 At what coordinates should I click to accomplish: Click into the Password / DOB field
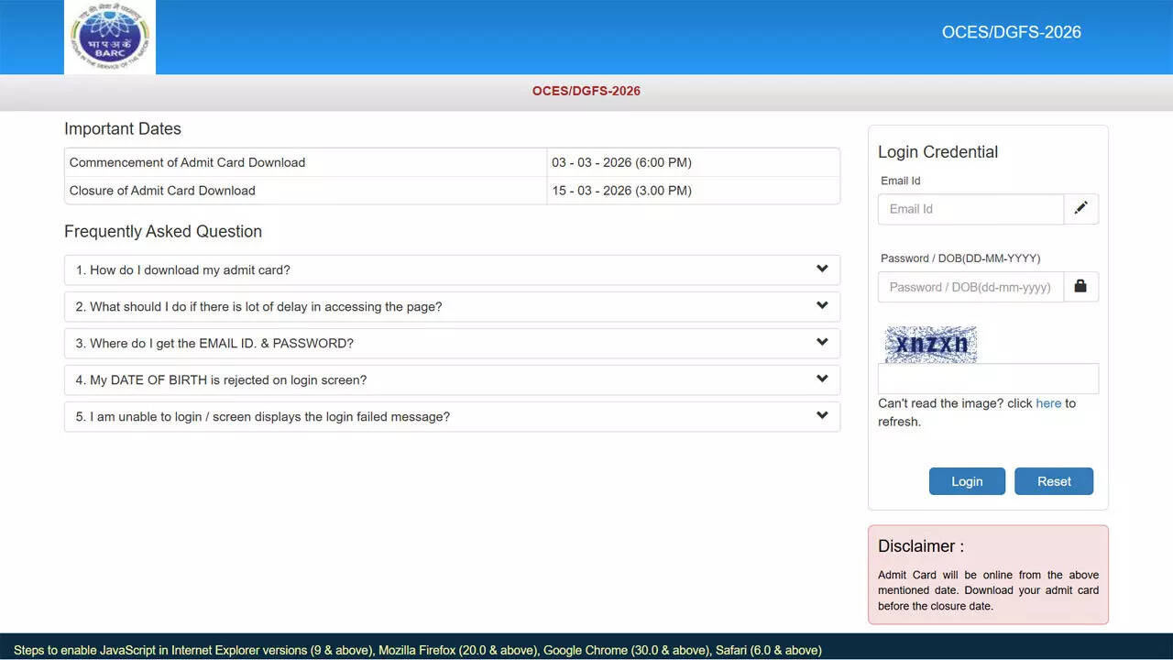pos(970,287)
